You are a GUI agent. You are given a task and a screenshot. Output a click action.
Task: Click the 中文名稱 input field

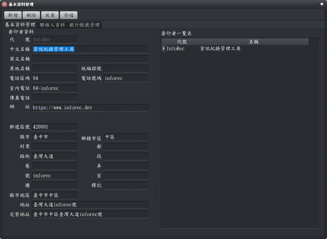[x=90, y=49]
